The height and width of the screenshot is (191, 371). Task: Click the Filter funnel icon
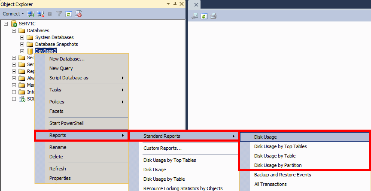click(59, 14)
